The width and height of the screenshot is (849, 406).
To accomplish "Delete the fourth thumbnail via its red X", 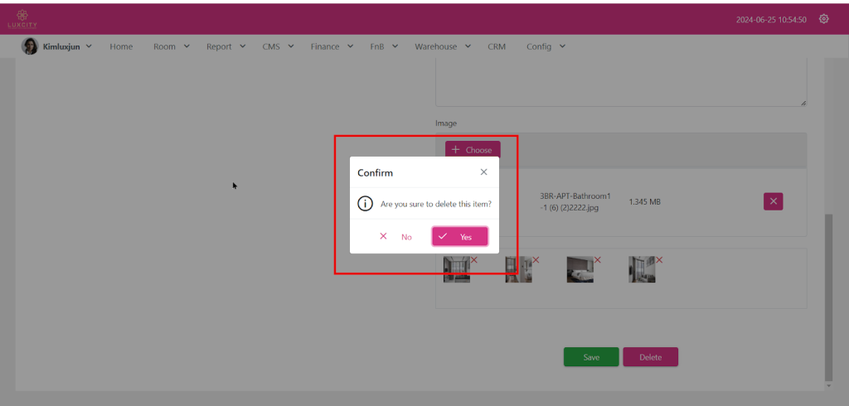I will (659, 260).
